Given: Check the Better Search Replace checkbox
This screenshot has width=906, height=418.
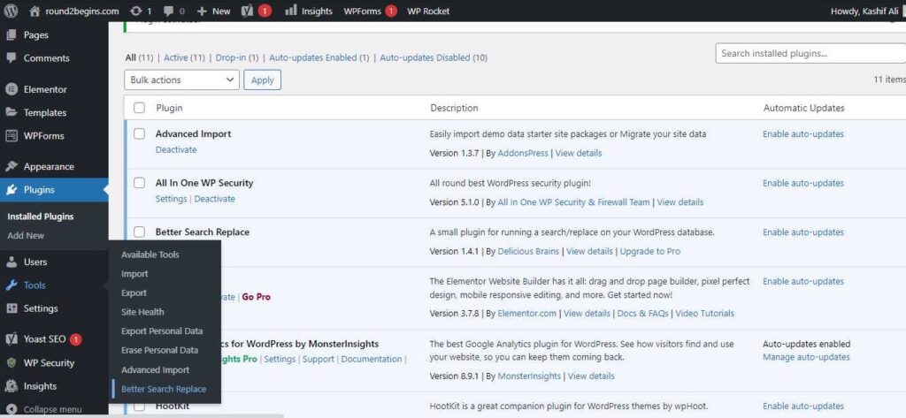Looking at the screenshot, I should click(139, 232).
